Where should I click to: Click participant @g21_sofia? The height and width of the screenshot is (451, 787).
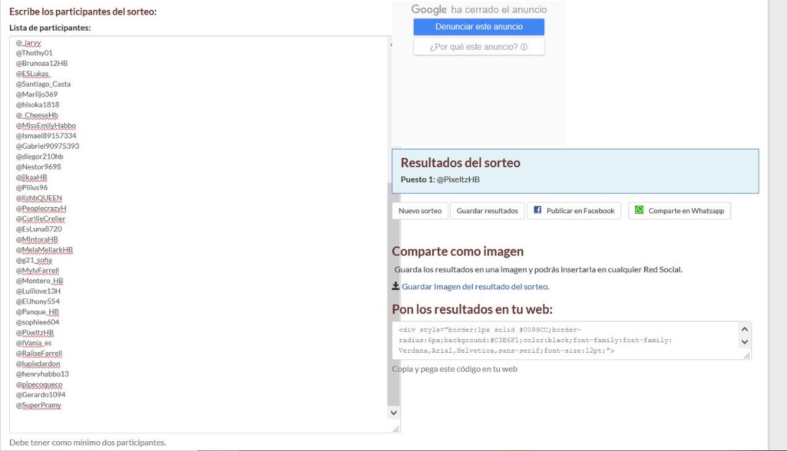click(34, 260)
